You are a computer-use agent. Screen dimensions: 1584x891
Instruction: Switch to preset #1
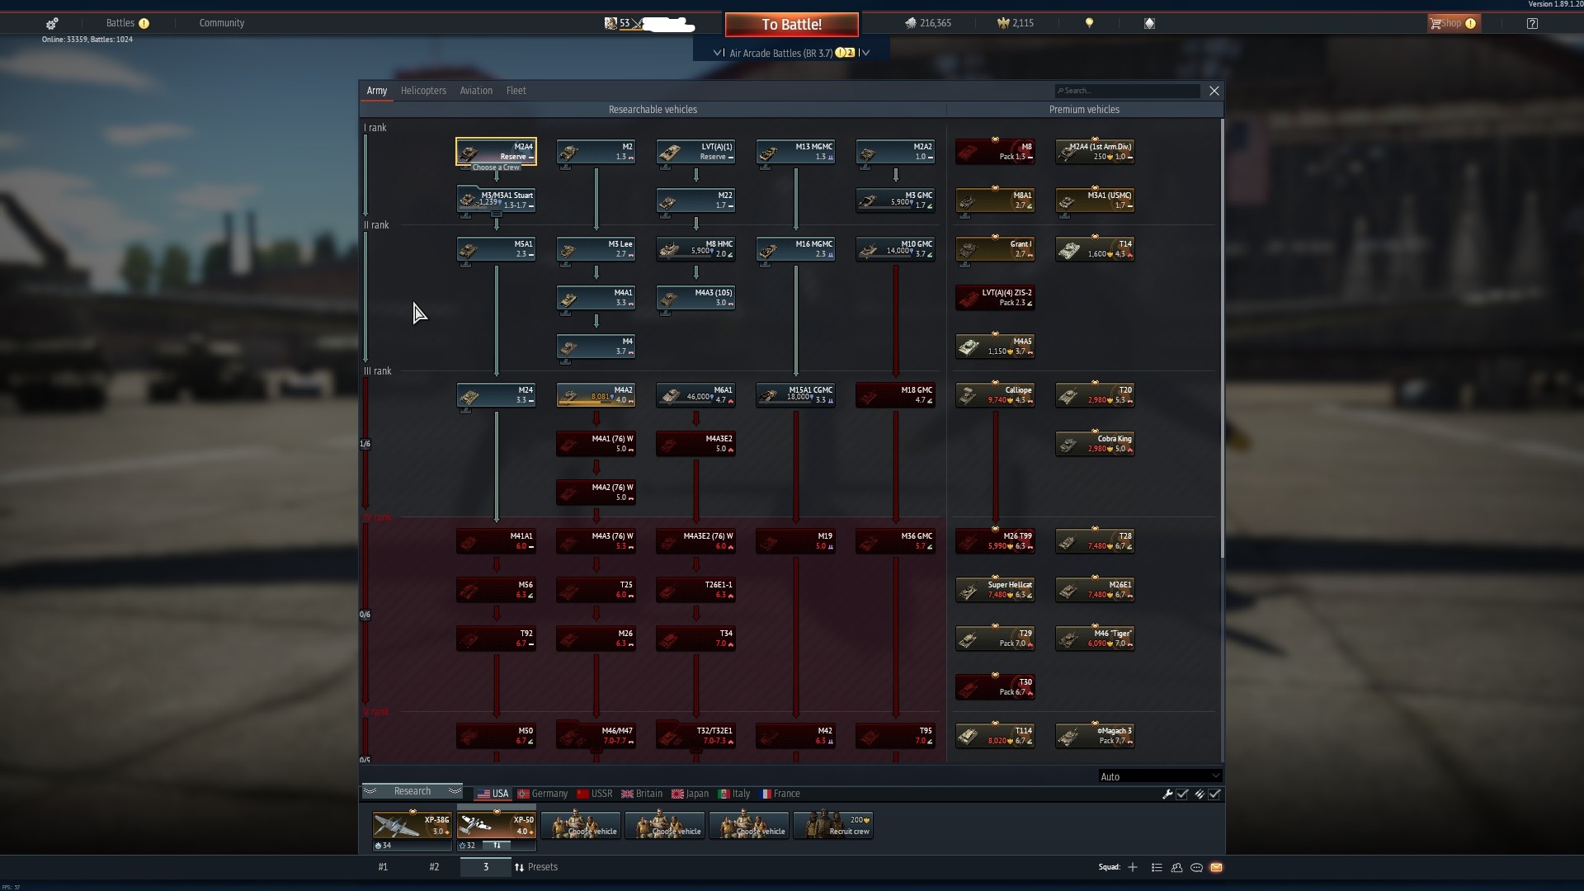click(383, 867)
